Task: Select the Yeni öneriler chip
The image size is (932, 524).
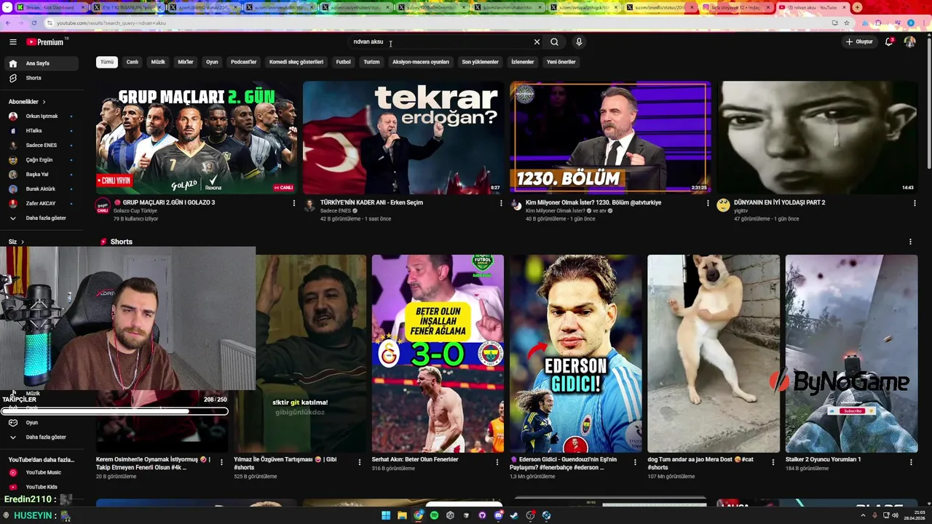Action: click(x=561, y=62)
